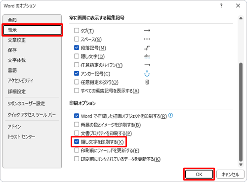Open the 全般 category
Viewport: 247px width, 182px height.
point(32,20)
